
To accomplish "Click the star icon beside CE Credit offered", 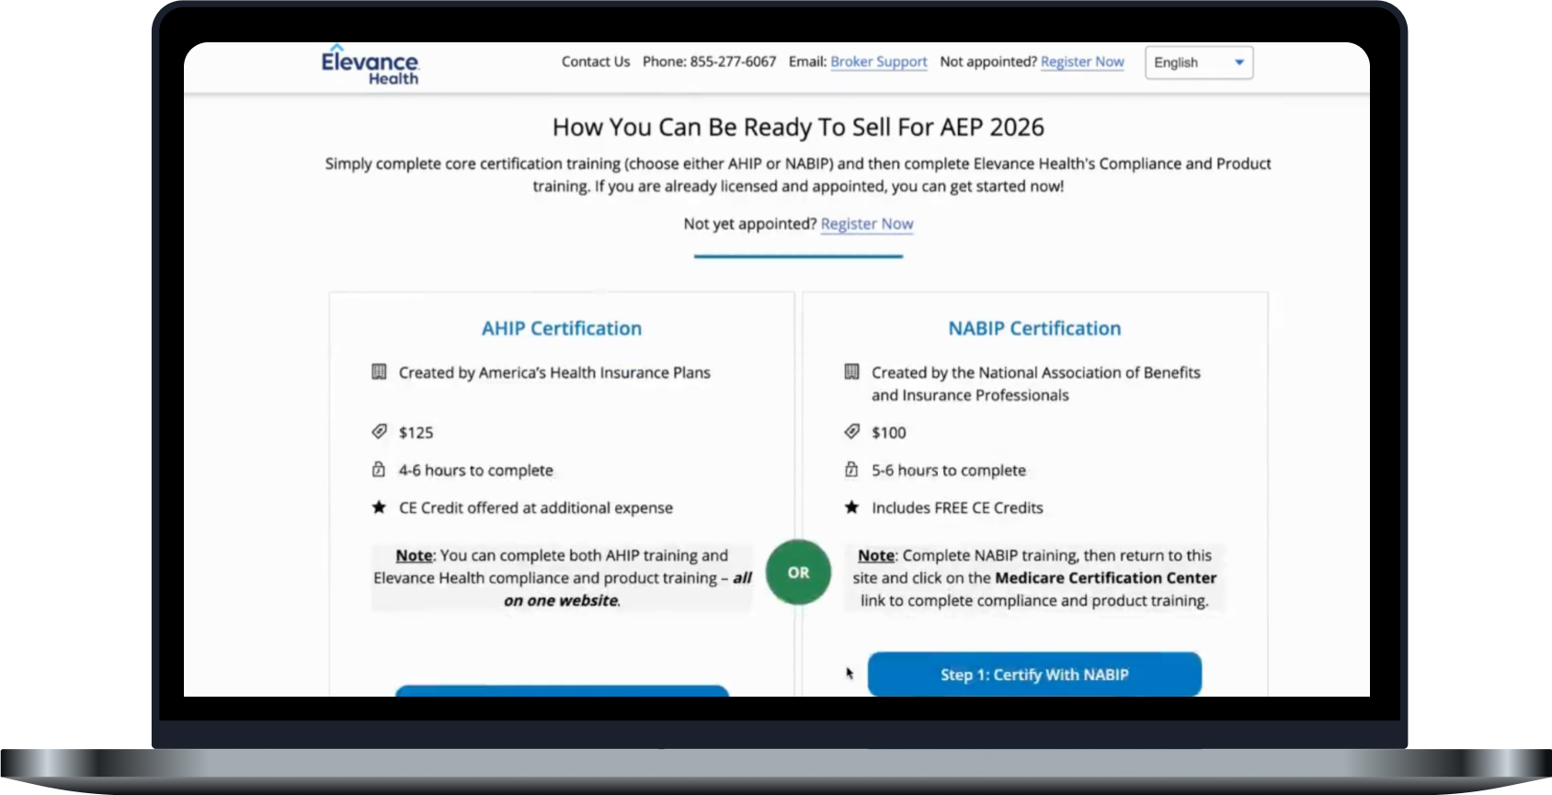I will click(x=379, y=507).
